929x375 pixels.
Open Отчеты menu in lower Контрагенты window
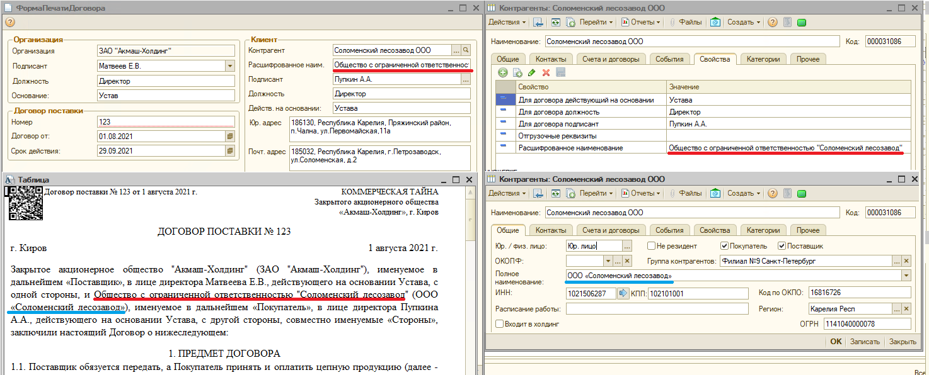pyautogui.click(x=641, y=193)
